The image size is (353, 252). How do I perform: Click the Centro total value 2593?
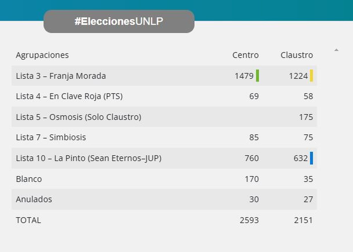tap(249, 220)
